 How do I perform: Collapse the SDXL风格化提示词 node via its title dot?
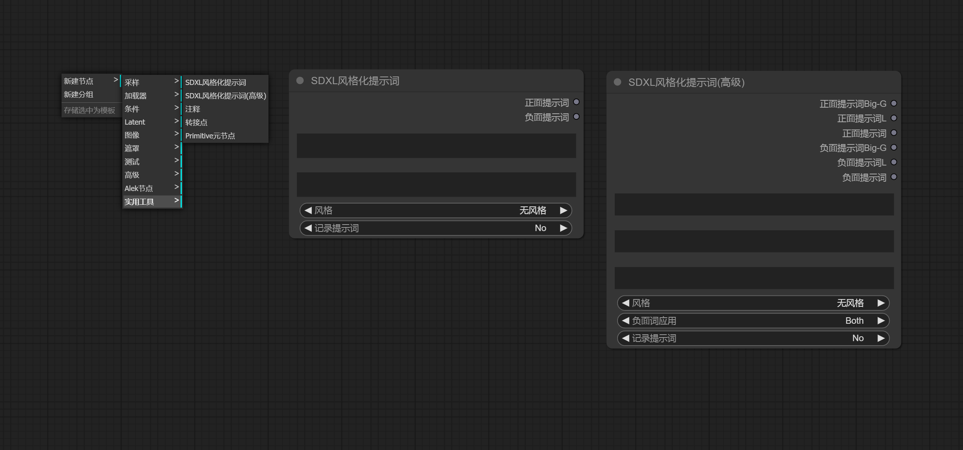pyautogui.click(x=300, y=81)
